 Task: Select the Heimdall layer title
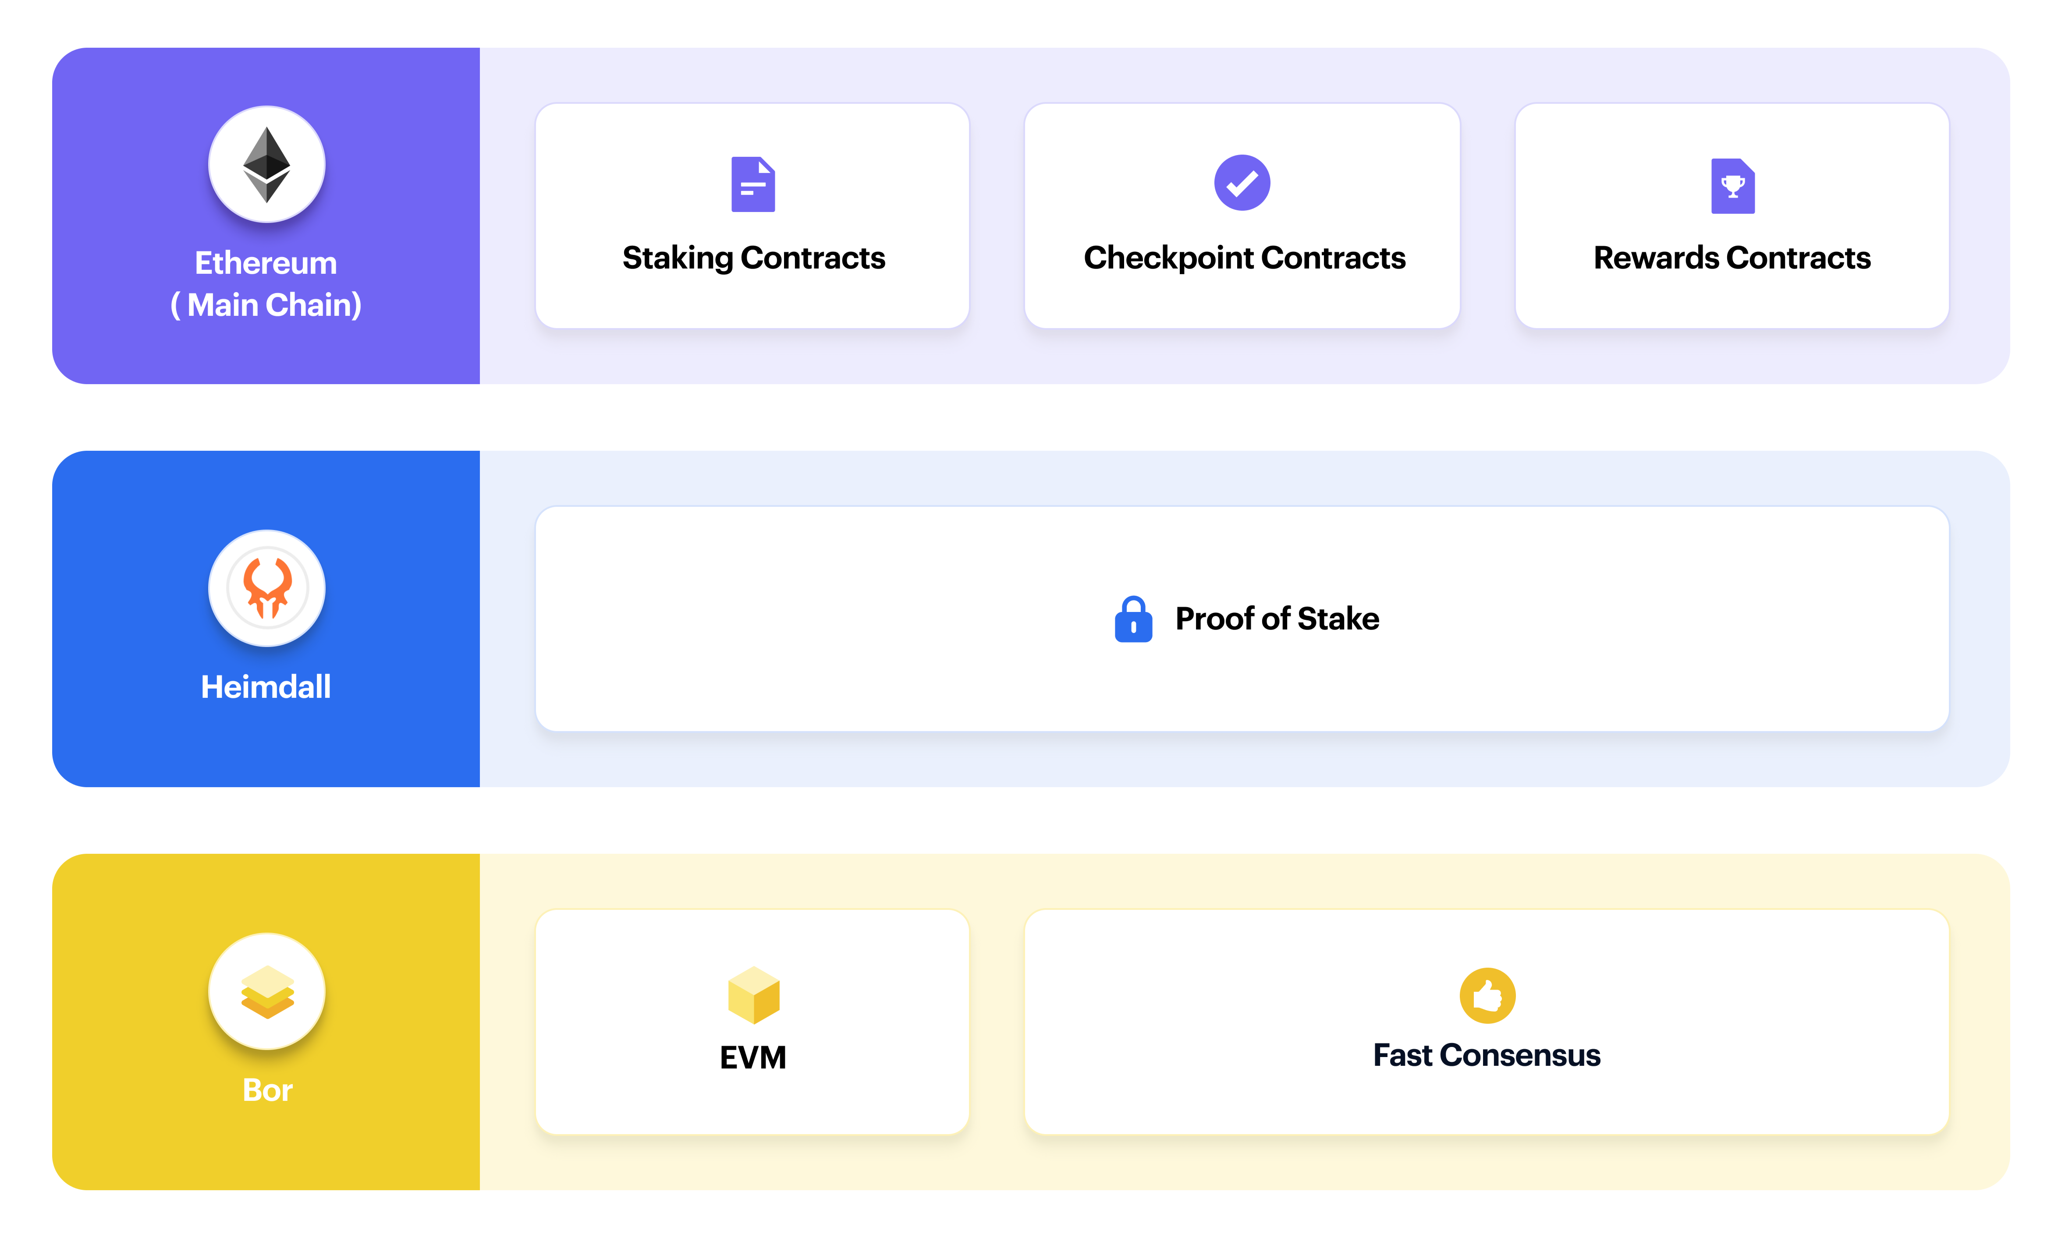point(266,686)
